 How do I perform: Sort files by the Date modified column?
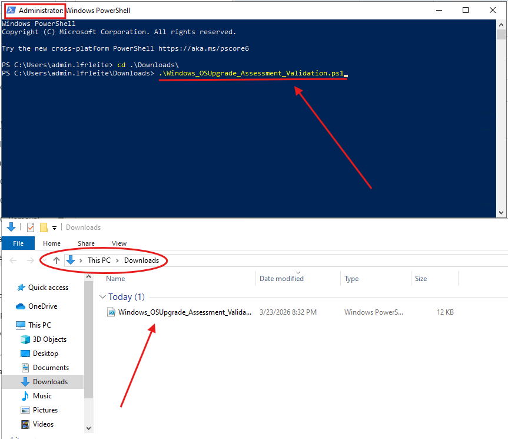tap(281, 279)
